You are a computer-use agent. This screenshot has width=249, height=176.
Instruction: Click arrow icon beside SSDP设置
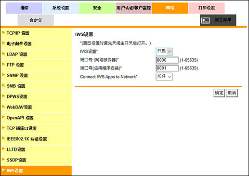pyautogui.click(x=3, y=159)
